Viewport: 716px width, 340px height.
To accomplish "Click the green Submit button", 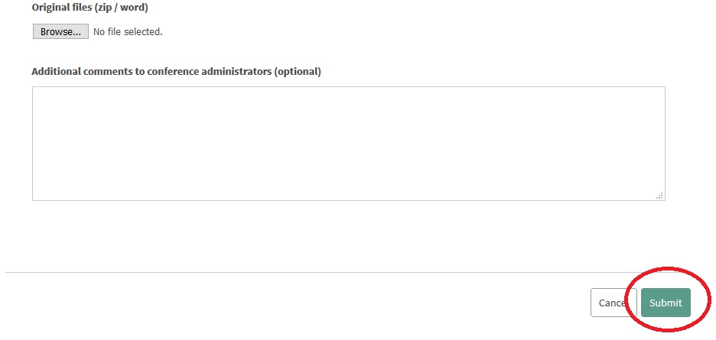I will pos(666,303).
